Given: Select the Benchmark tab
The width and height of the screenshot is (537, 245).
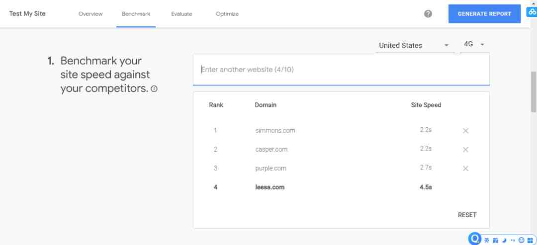Looking at the screenshot, I should click(x=136, y=14).
